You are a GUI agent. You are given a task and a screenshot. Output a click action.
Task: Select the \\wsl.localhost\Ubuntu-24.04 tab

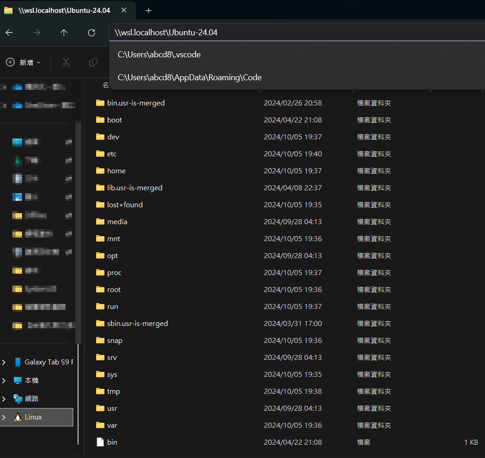[x=64, y=11]
